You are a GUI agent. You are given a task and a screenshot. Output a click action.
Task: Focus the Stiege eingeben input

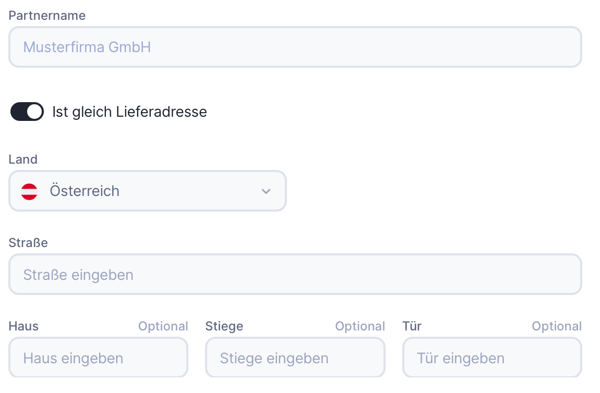295,358
